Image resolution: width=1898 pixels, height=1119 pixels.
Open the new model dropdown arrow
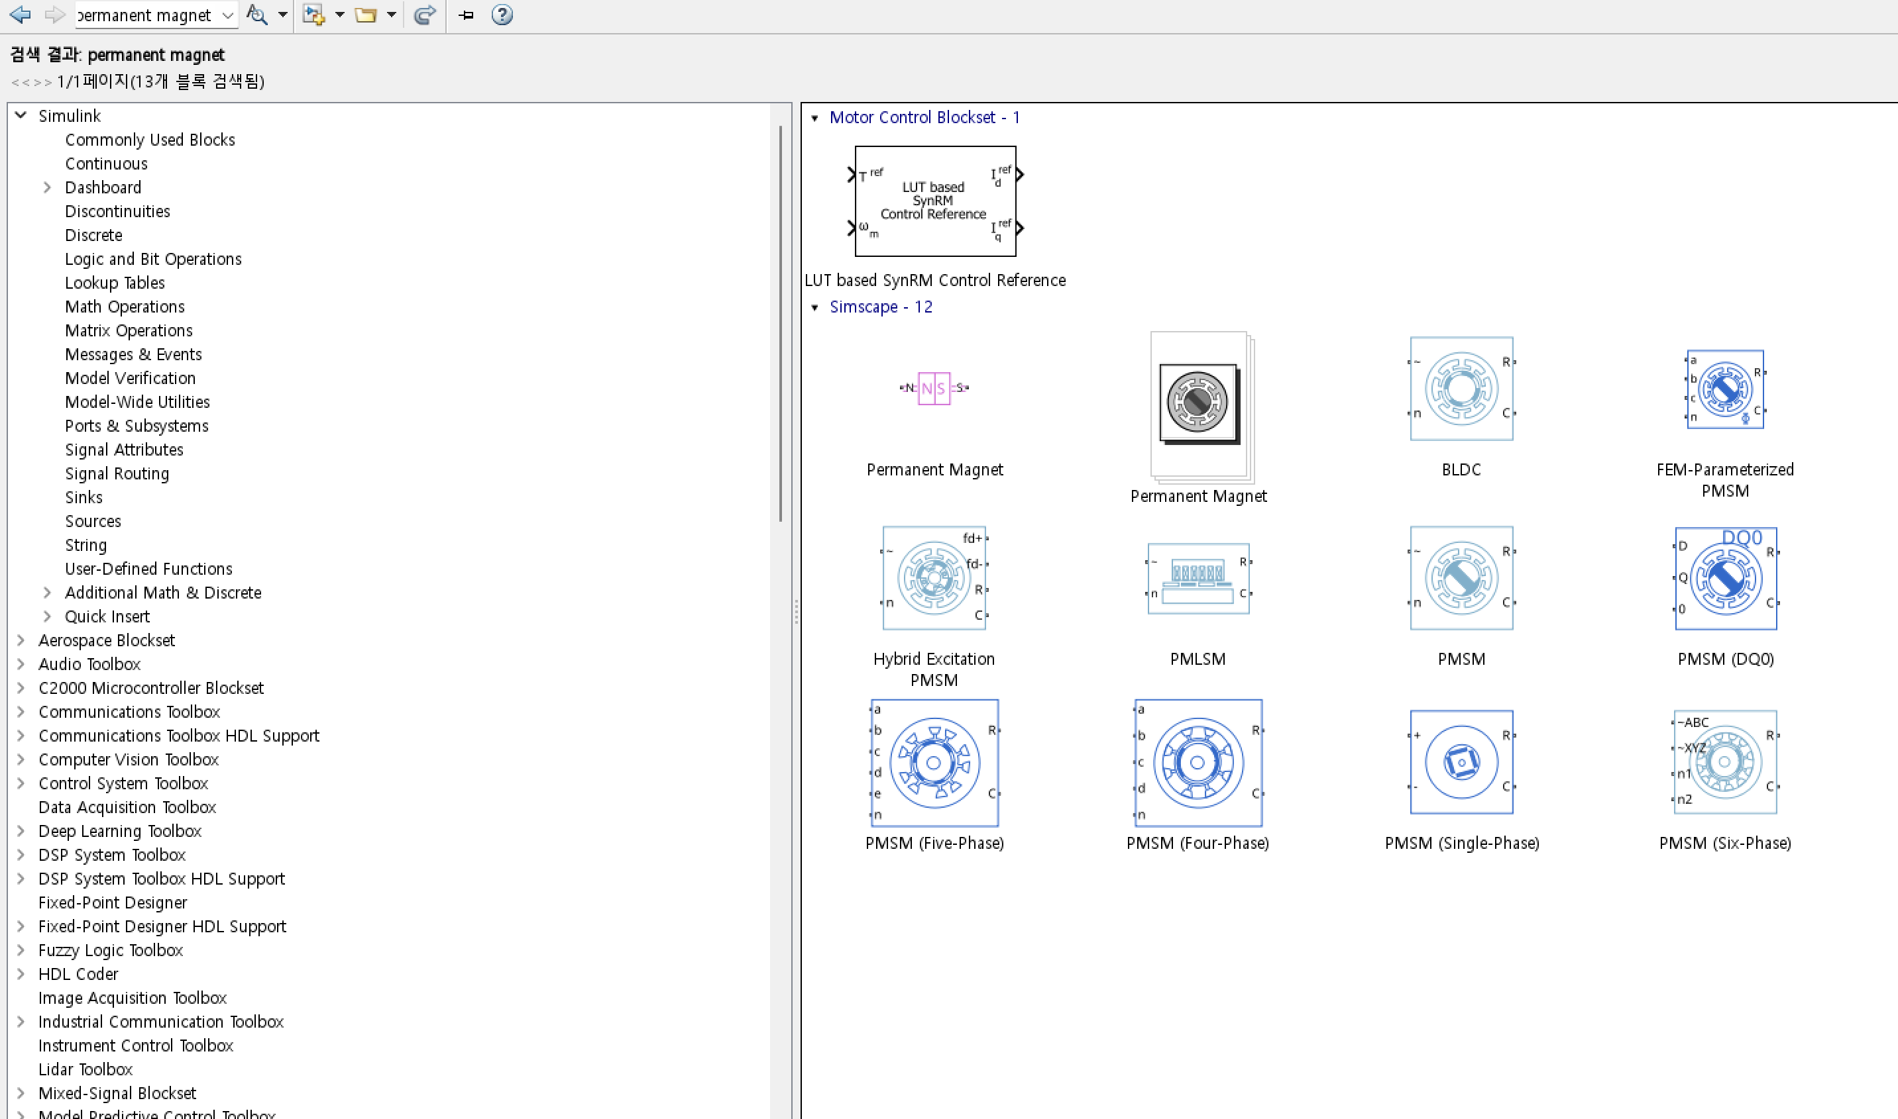click(339, 15)
